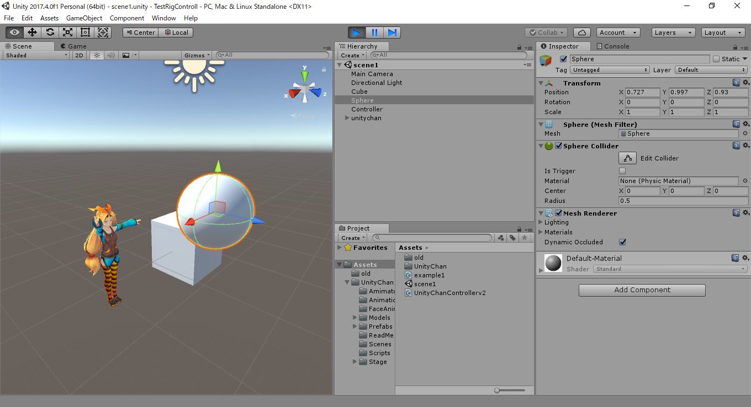Open the Assets menu
751x407 pixels.
49,18
